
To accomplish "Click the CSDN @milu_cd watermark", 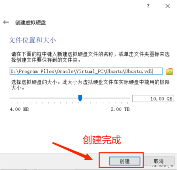I will [160, 166].
